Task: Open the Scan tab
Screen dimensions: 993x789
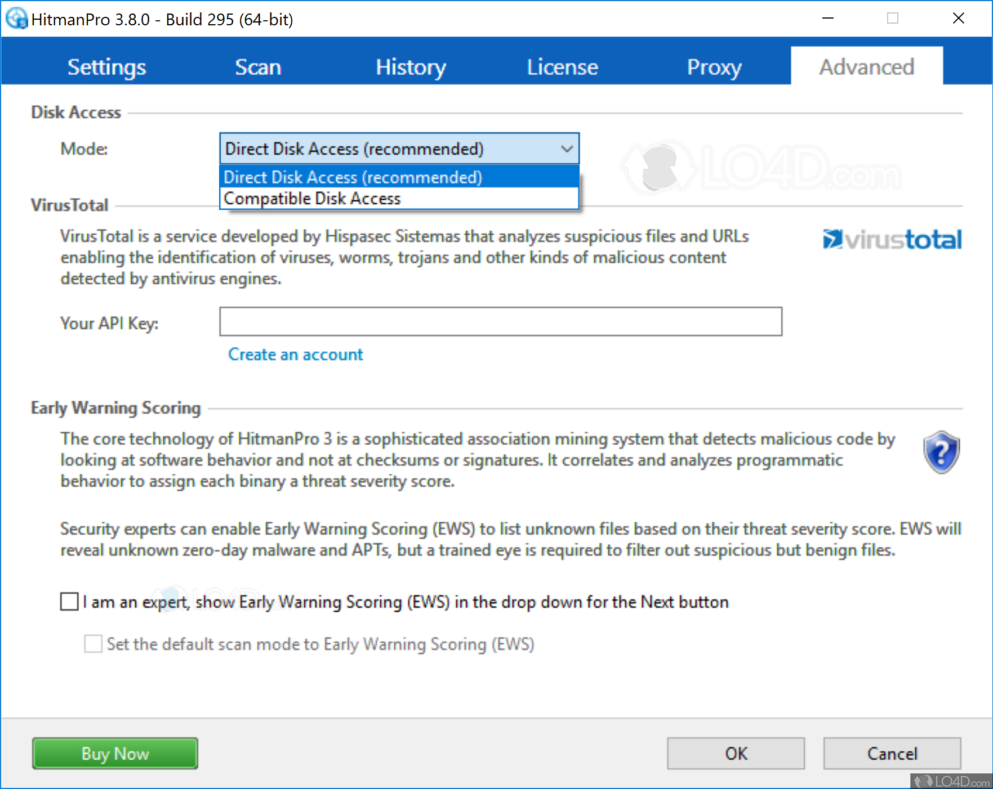Action: pyautogui.click(x=258, y=67)
